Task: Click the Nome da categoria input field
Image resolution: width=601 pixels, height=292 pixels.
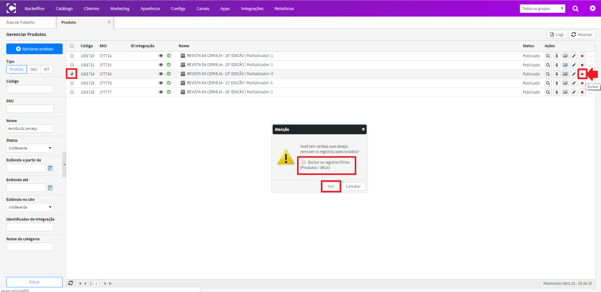Action: (30, 247)
